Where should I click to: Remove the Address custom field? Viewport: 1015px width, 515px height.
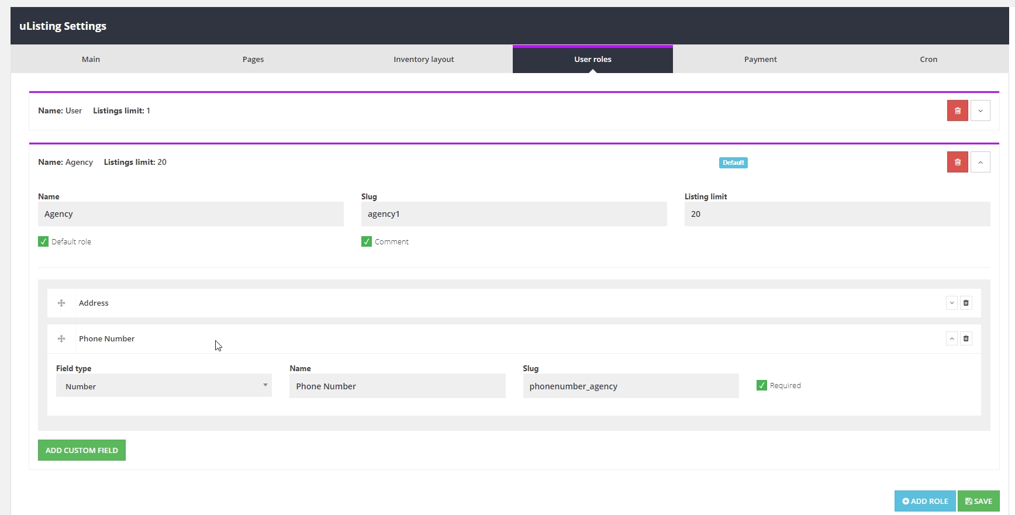pos(966,303)
